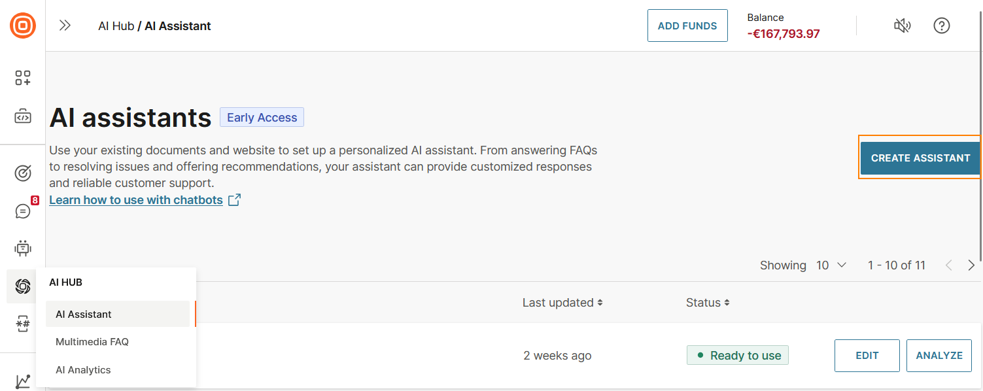Sort by the Status column
Screen dimensions: 983x391
tap(708, 303)
